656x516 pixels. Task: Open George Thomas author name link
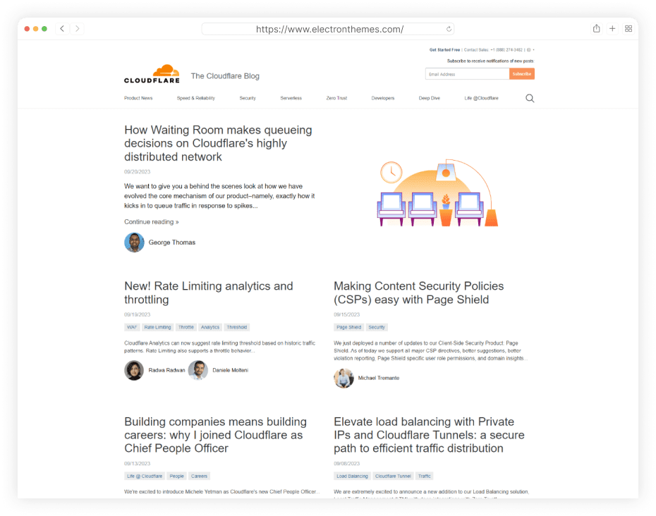pyautogui.click(x=172, y=242)
